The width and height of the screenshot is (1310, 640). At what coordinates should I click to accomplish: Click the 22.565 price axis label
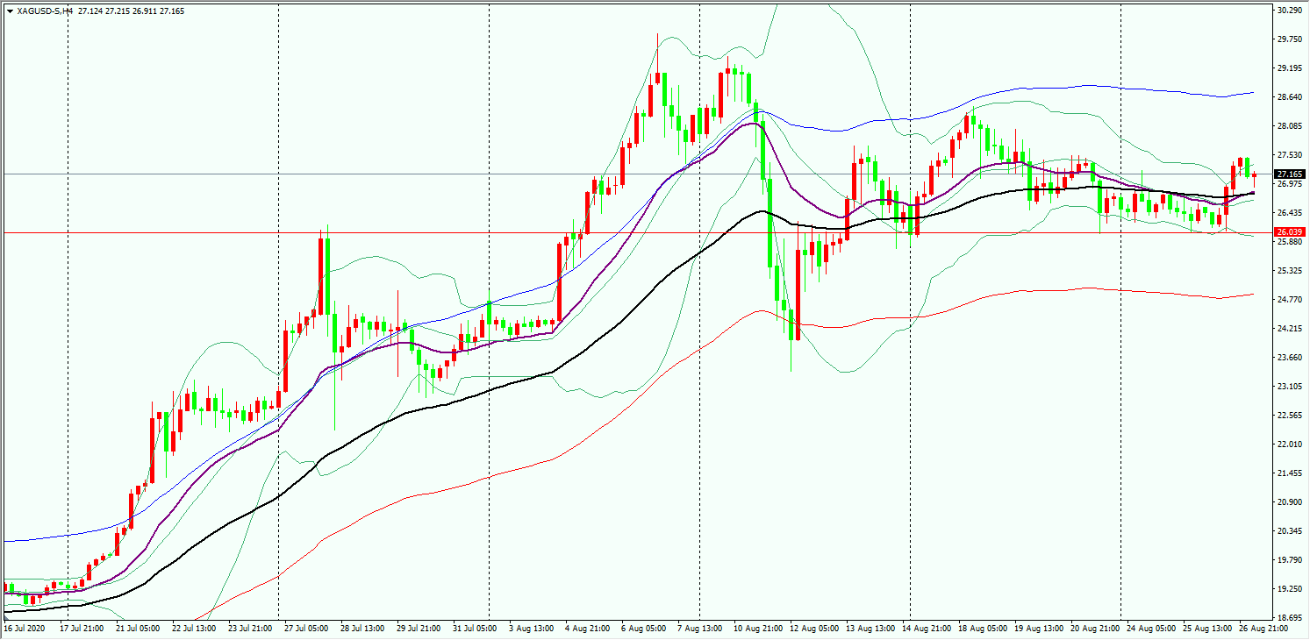pyautogui.click(x=1289, y=416)
